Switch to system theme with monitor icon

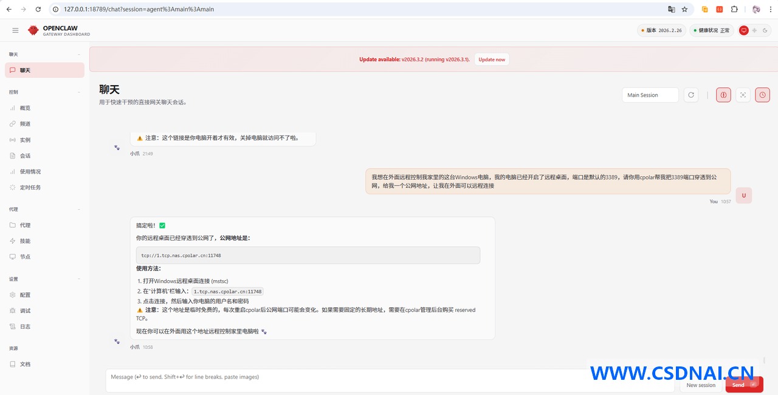743,30
